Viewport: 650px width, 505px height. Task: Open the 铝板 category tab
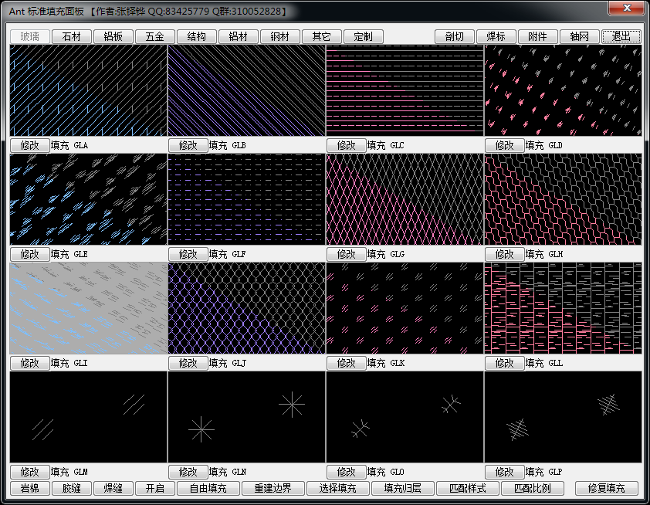tap(113, 36)
